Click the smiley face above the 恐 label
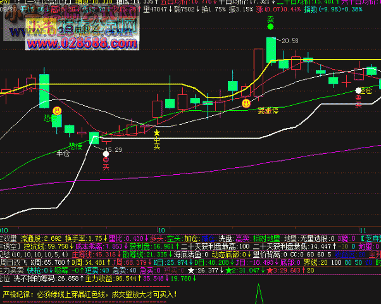This screenshot has width=381, height=304. (57, 111)
